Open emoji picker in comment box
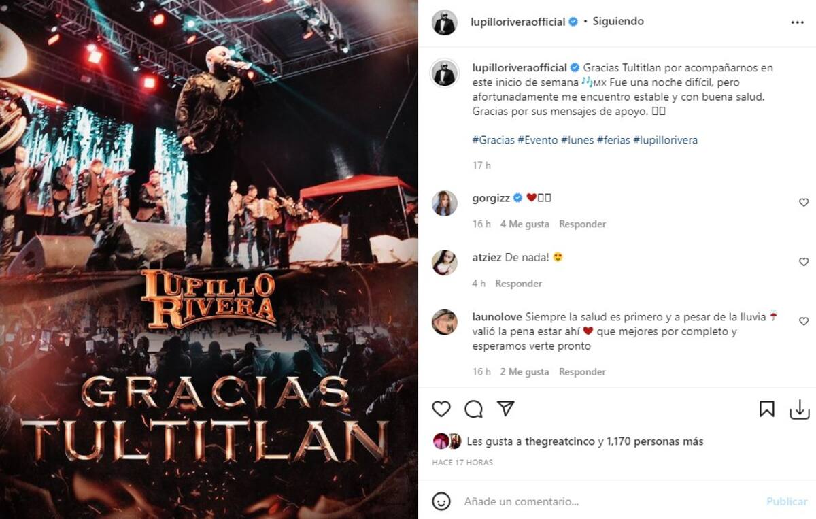Screen dimensions: 816x519 (441, 501)
